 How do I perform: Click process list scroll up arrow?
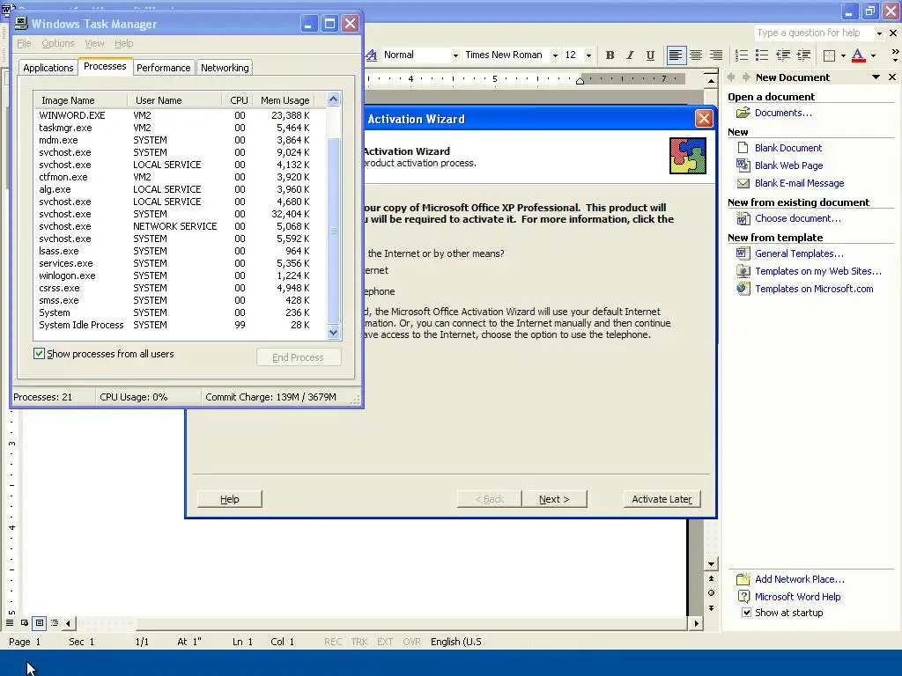point(333,99)
